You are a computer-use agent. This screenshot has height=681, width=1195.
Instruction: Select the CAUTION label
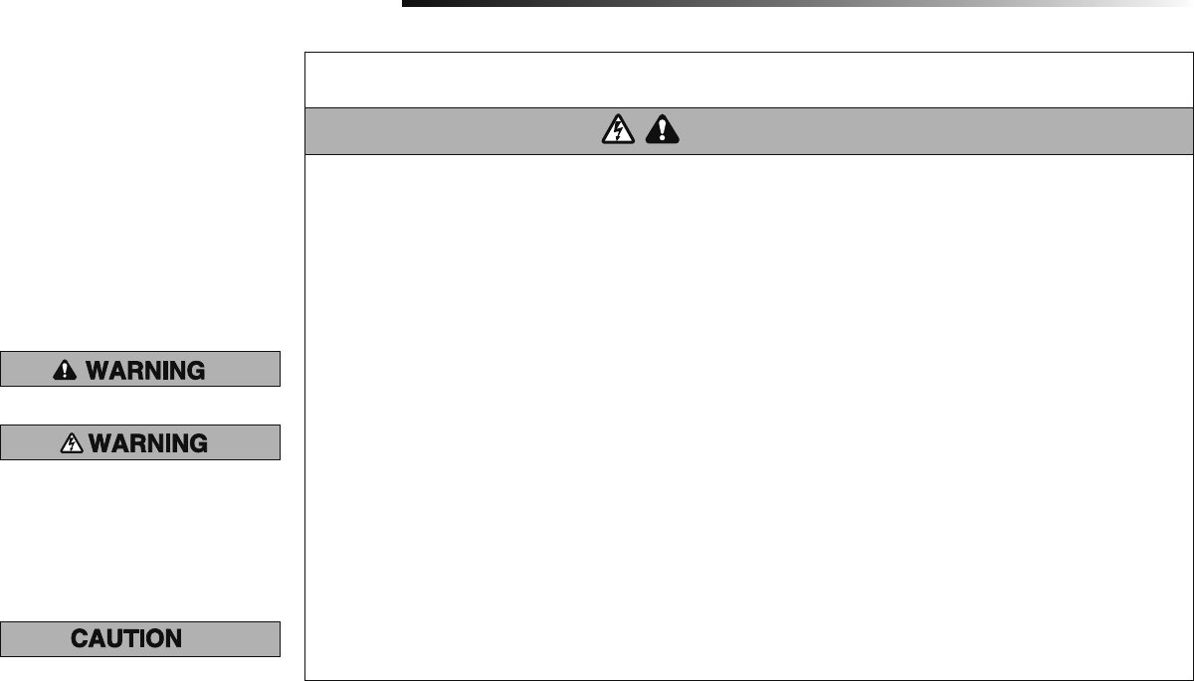(x=140, y=639)
